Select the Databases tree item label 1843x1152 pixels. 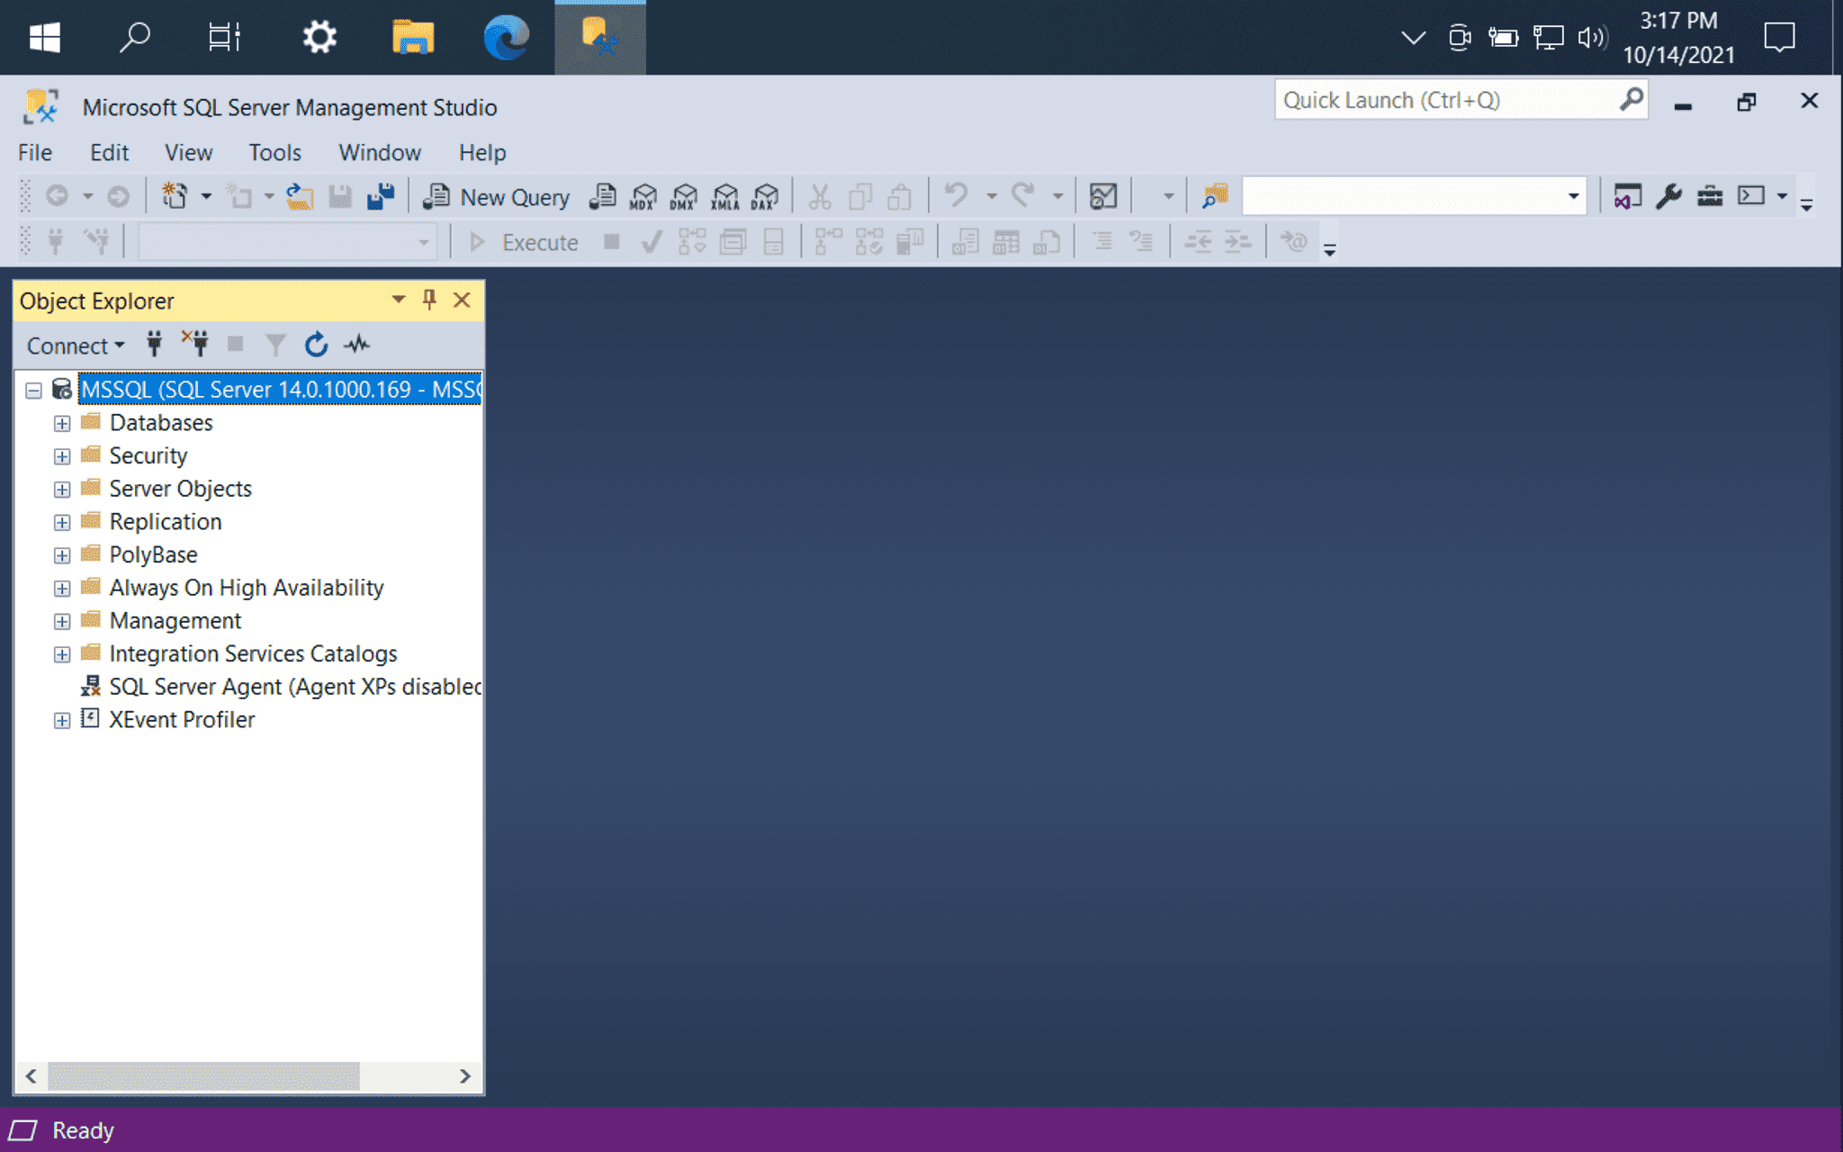[161, 422]
